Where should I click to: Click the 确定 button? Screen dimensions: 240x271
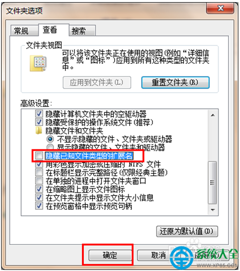coord(110,255)
